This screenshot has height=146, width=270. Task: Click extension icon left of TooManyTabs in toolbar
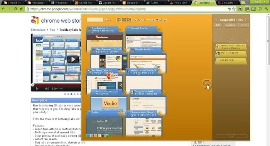240,9
